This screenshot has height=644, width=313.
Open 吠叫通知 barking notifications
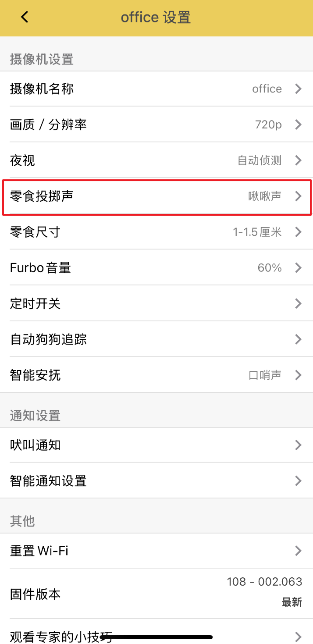click(x=35, y=445)
